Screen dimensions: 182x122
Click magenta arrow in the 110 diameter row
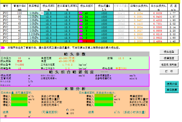click(80, 13)
